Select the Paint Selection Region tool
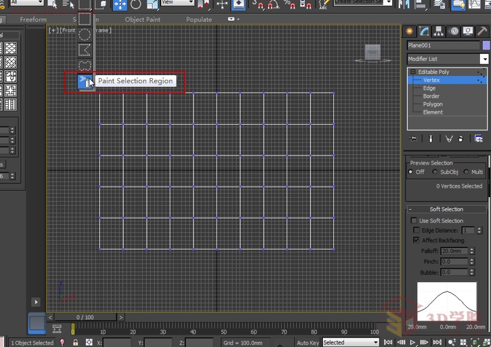Image resolution: width=491 pixels, height=347 pixels. pyautogui.click(x=84, y=82)
